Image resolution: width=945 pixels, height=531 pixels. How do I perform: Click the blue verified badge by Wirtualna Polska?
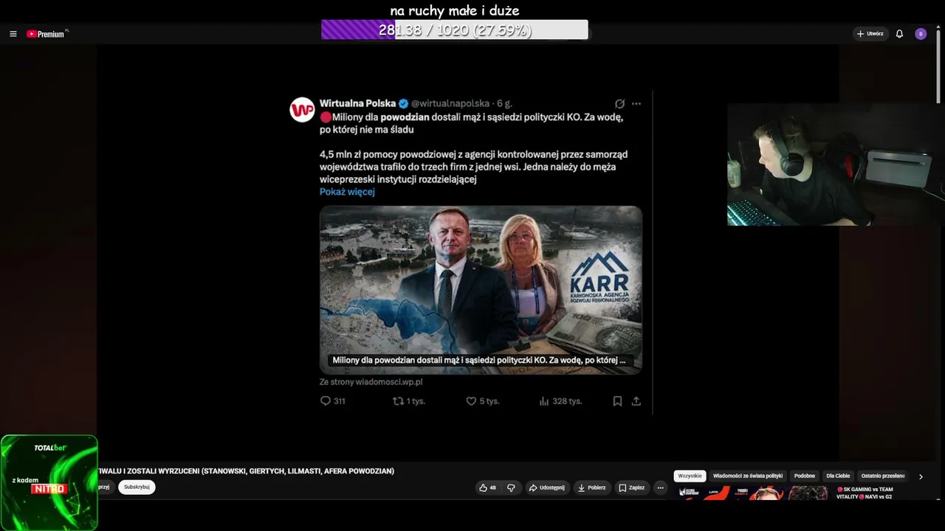point(404,104)
